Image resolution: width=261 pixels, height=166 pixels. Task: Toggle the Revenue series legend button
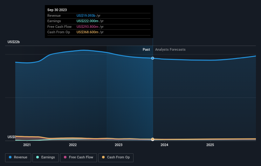(x=18, y=157)
